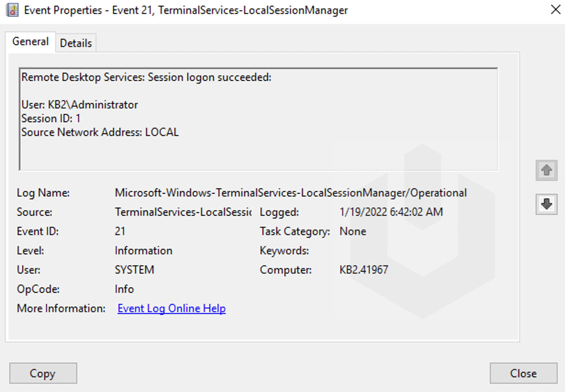Click the Close button at bottom right
565x392 pixels.
coord(523,373)
